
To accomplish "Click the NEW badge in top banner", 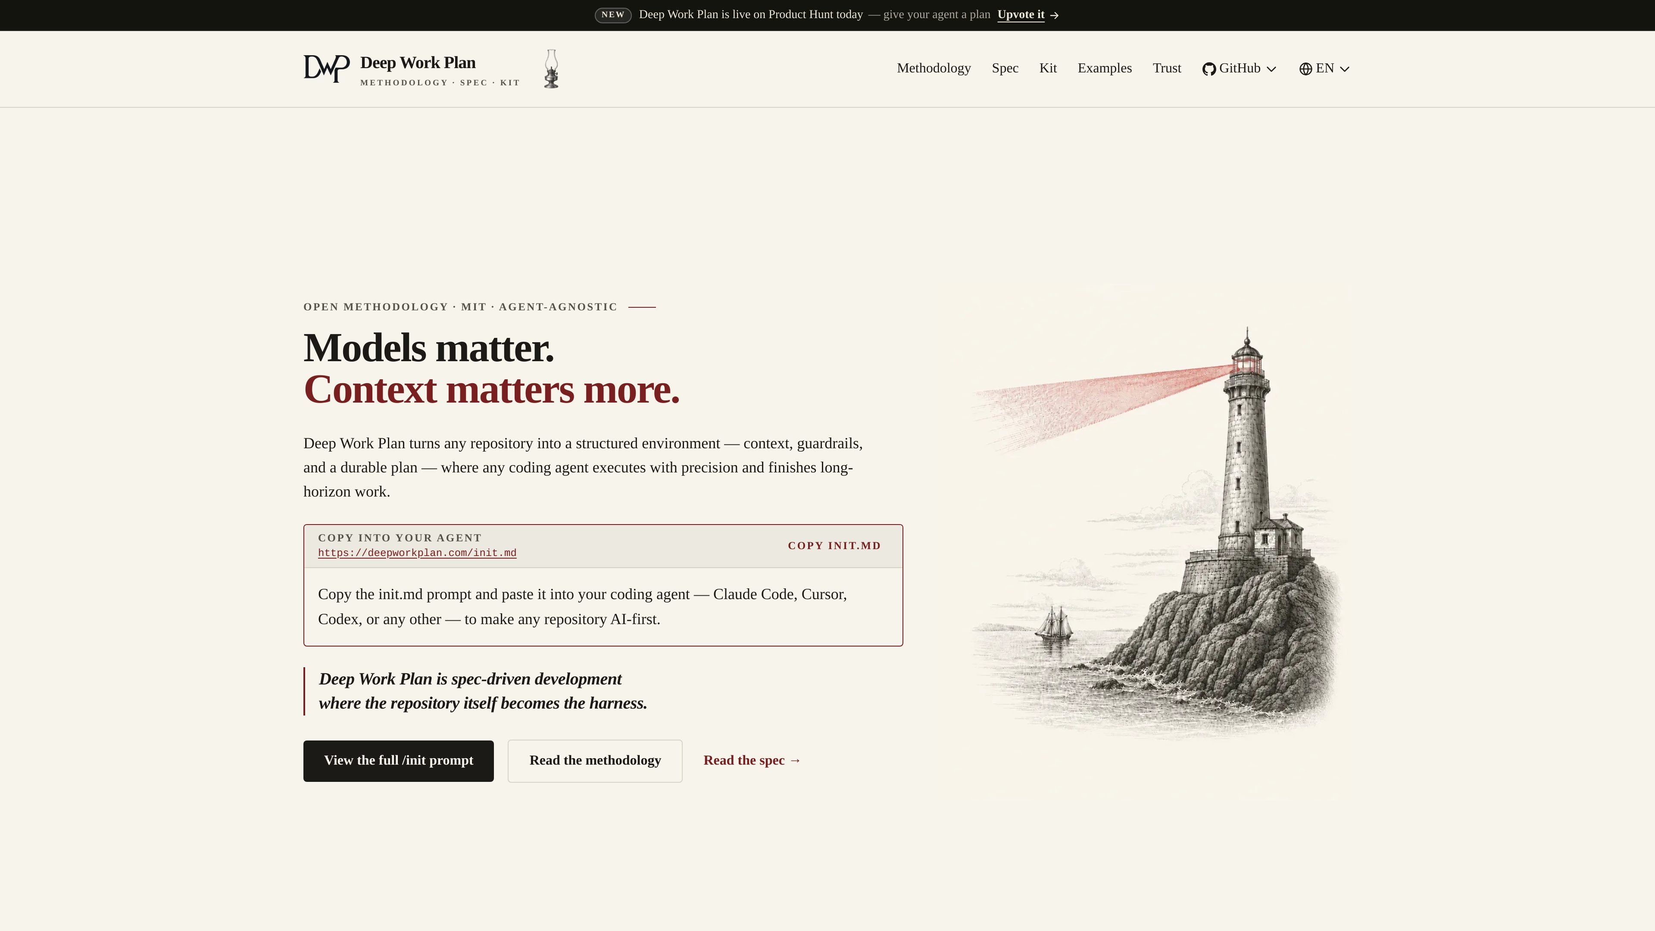I will [x=613, y=15].
